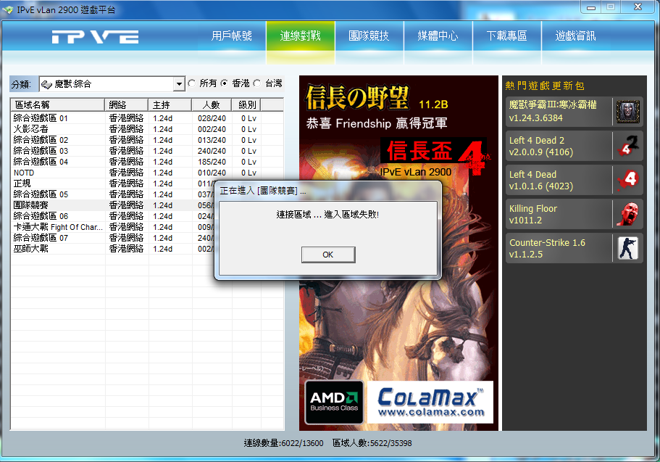Click the Left 4 Dead v1.0.1.6 icon
The image size is (660, 462).
[x=627, y=180]
